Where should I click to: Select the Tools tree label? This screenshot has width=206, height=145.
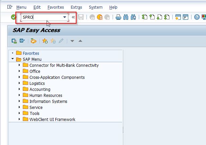(x=35, y=114)
